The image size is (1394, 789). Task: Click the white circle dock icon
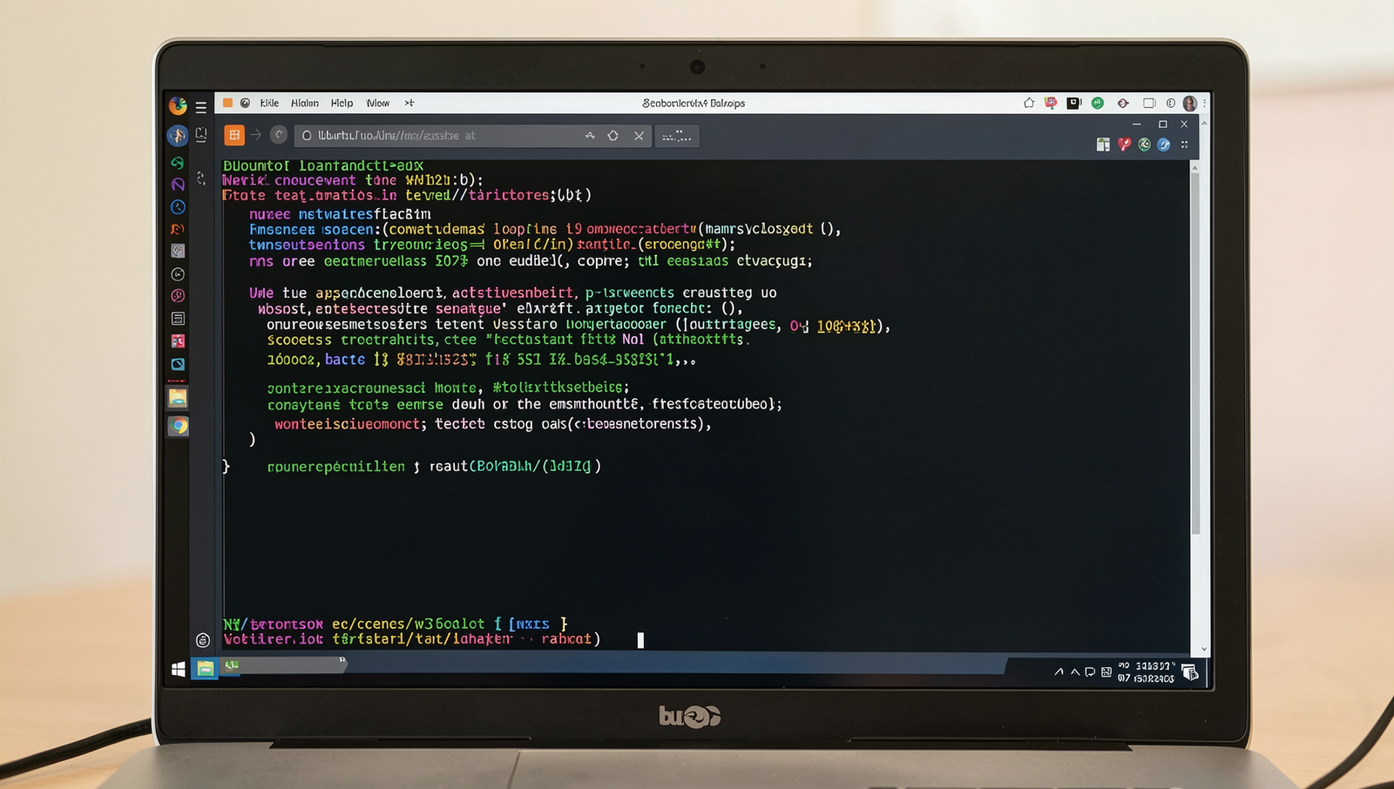coord(178,274)
